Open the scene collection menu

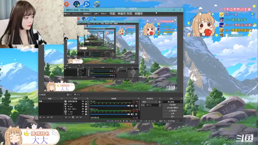(87, 14)
